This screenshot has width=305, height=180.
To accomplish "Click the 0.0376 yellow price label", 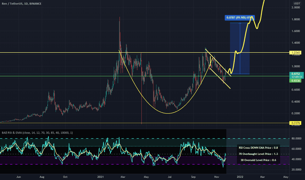I will point(296,123).
